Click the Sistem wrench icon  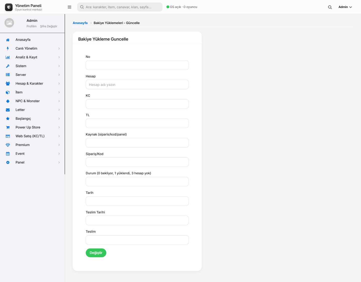pyautogui.click(x=8, y=66)
